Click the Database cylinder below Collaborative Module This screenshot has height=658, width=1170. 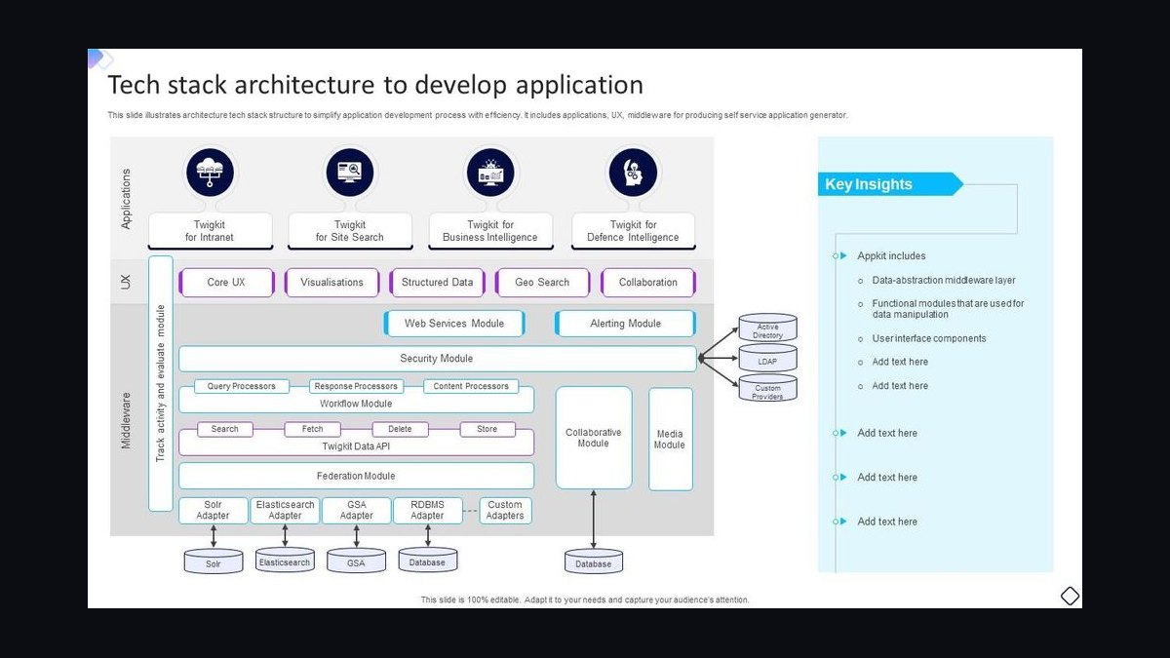click(x=594, y=561)
